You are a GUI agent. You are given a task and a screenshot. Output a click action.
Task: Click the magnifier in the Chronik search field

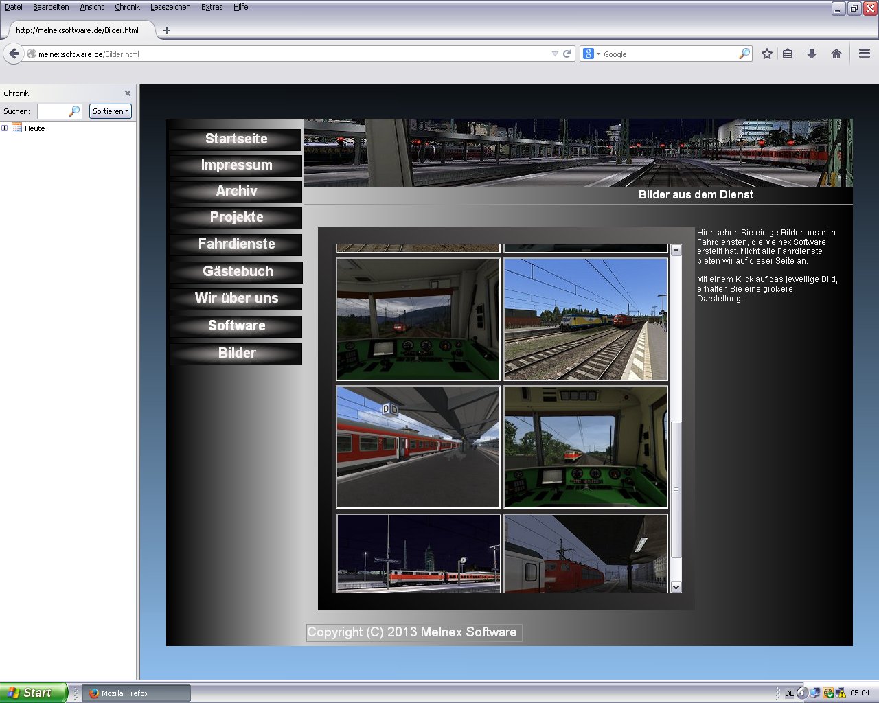74,111
